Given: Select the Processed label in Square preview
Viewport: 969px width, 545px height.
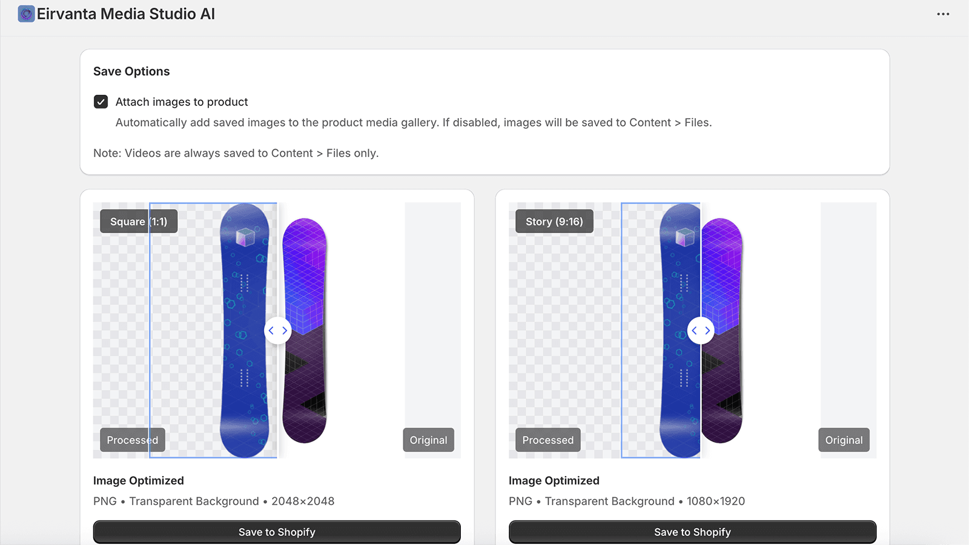Looking at the screenshot, I should [132, 440].
